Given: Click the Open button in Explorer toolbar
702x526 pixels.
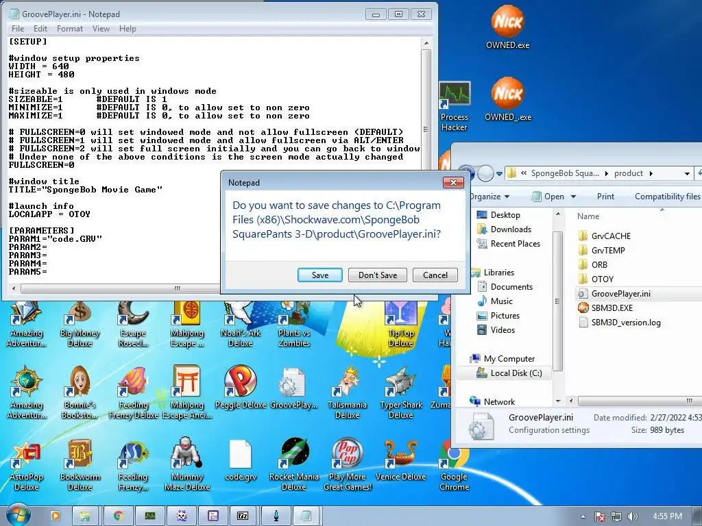Looking at the screenshot, I should (x=548, y=197).
